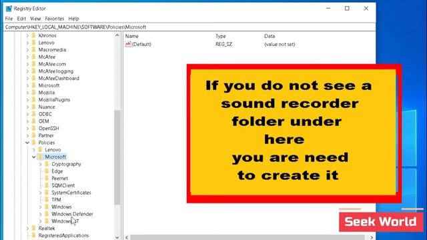Expand the Macromedia key

pyautogui.click(x=27, y=50)
